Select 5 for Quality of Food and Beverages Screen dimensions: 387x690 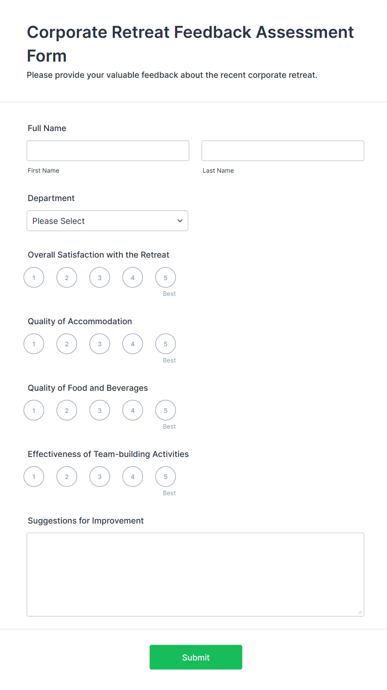[x=165, y=410]
